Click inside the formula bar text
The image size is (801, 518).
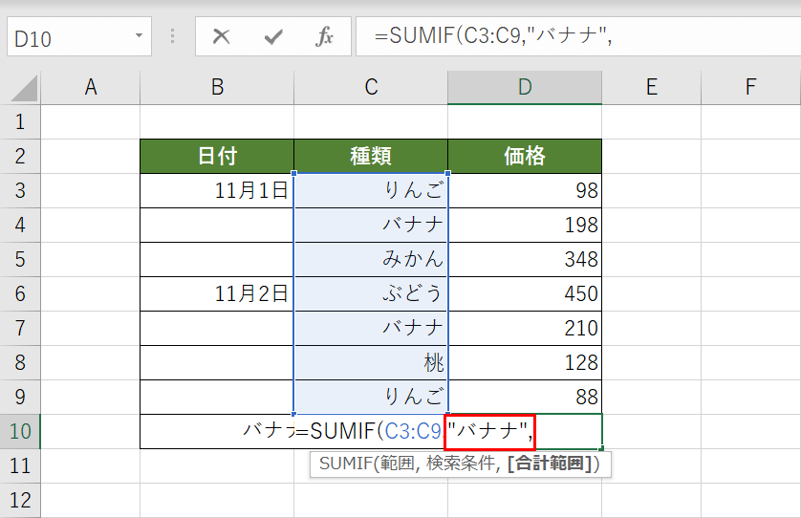coord(574,37)
